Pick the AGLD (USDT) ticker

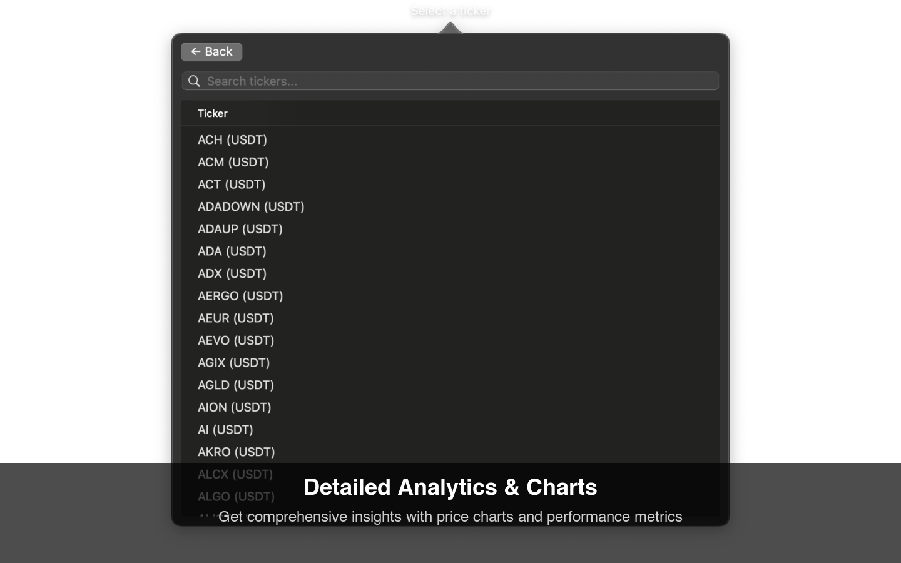[450, 385]
